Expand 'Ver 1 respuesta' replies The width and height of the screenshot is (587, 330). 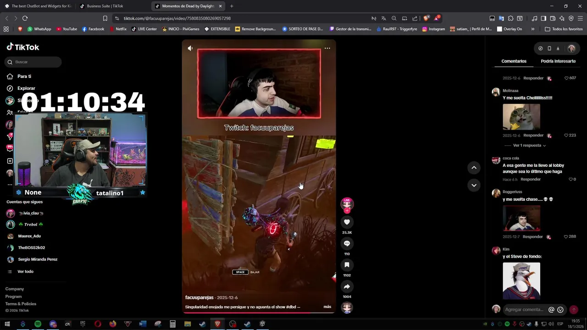pos(529,145)
